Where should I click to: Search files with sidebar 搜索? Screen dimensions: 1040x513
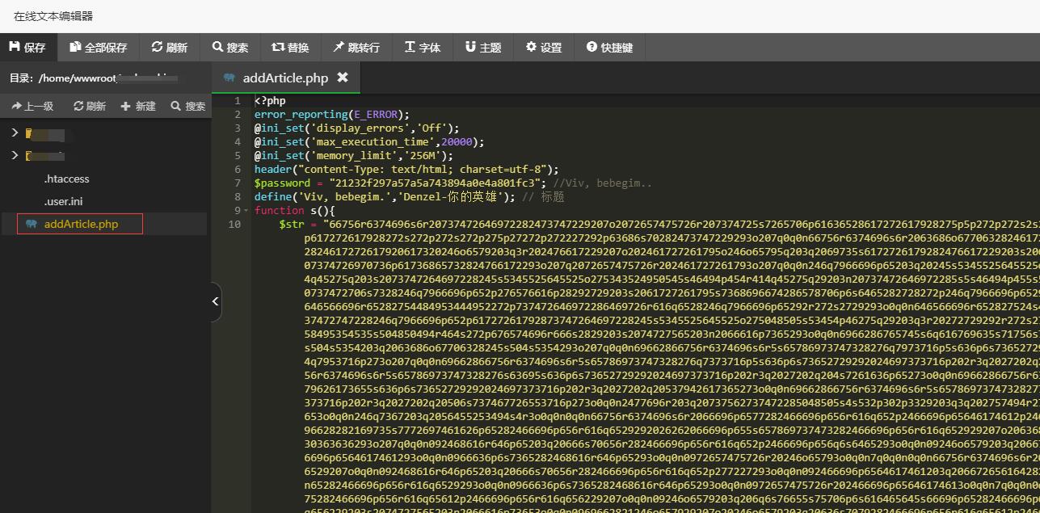188,106
